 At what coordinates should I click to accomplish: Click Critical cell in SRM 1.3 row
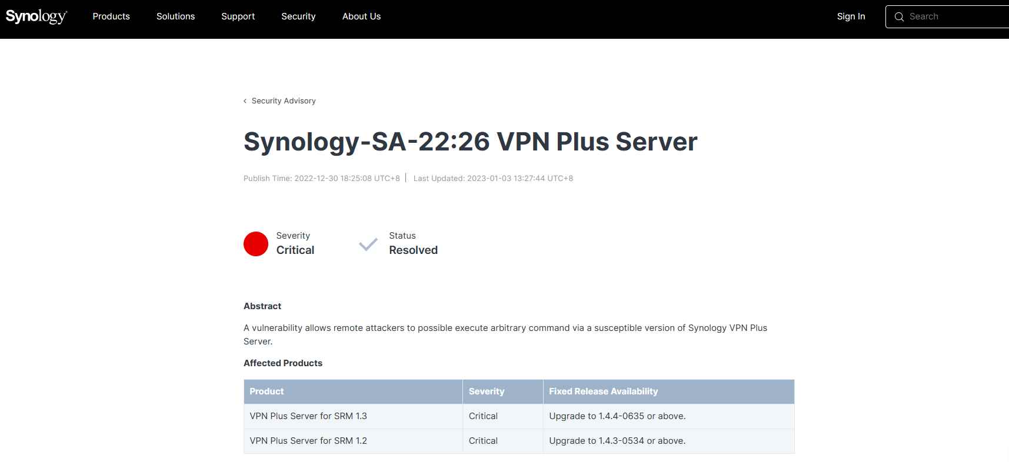[502, 416]
